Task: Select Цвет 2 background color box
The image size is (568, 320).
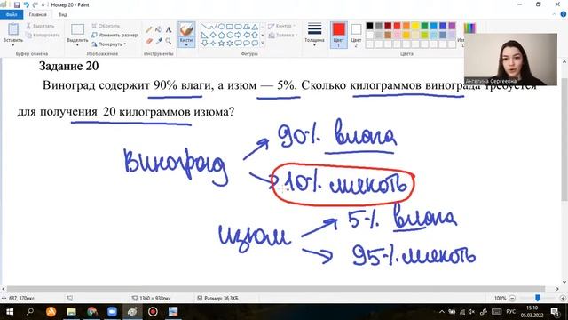Action: 356,35
